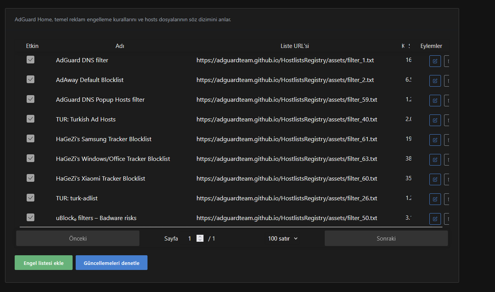
Task: Uncheck AdAway Default Blocklist
Action: (x=31, y=79)
